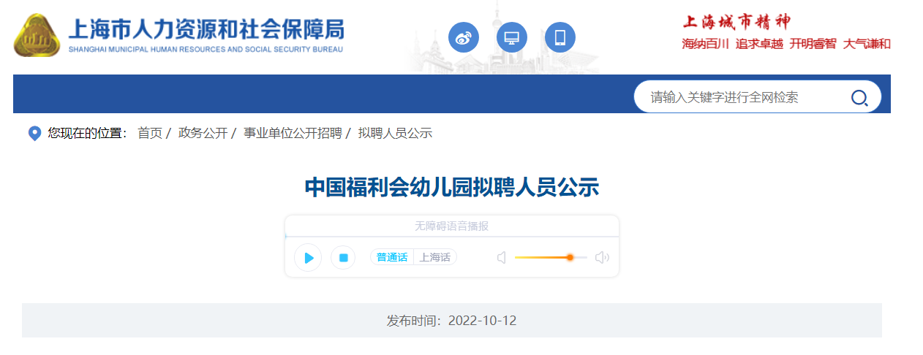Image resolution: width=923 pixels, height=355 pixels.
Task: Click the 发布时间 2022-10-12 text
Action: pos(452,321)
